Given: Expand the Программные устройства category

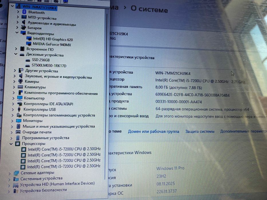Looking at the screenshot, I should pyautogui.click(x=11, y=138).
